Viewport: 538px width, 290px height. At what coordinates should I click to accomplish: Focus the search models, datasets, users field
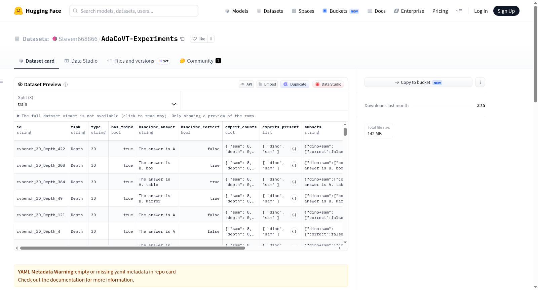tap(134, 11)
